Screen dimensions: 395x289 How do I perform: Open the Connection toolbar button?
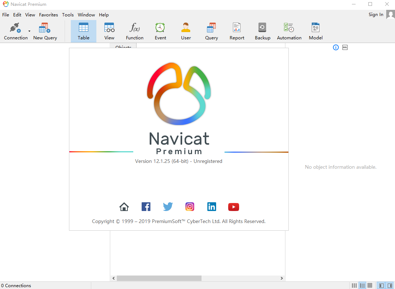click(x=15, y=31)
